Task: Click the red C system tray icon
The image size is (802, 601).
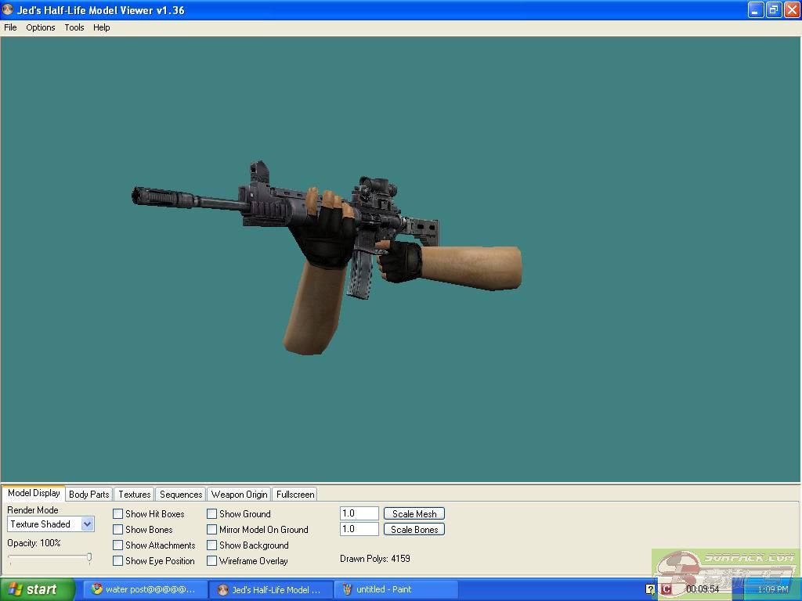Action: [x=667, y=589]
